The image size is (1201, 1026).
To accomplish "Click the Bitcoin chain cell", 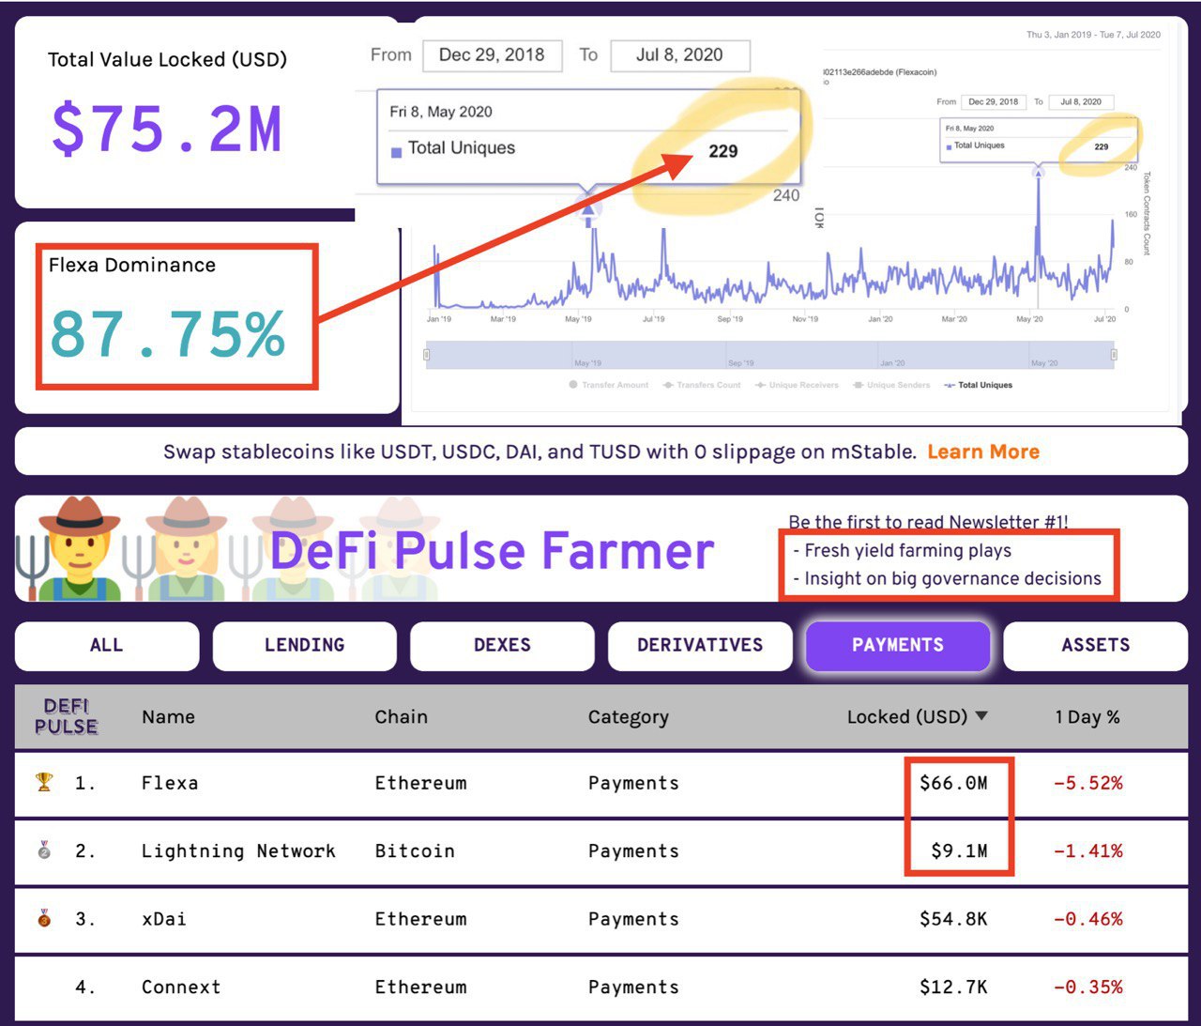I will point(415,851).
